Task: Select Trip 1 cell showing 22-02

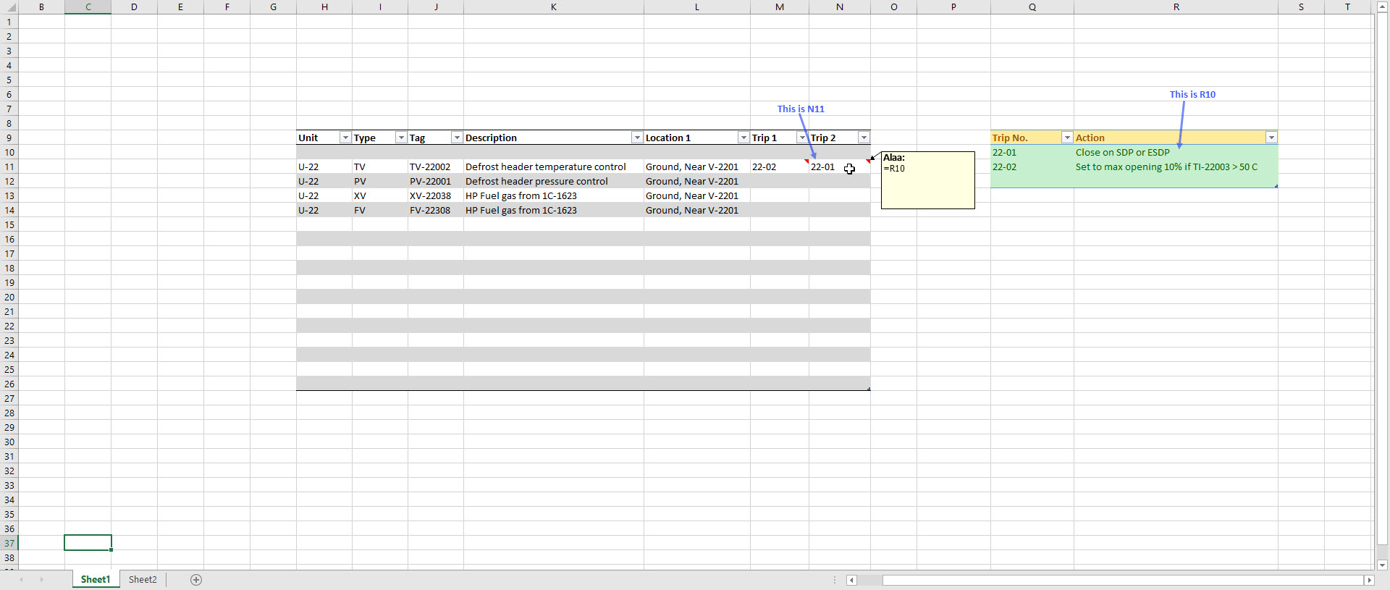Action: tap(780, 167)
